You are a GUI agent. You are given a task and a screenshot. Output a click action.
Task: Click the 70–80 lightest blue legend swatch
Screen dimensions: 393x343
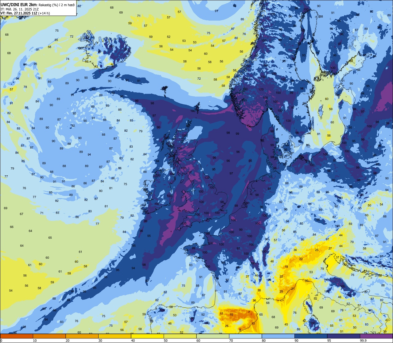tap(245, 336)
